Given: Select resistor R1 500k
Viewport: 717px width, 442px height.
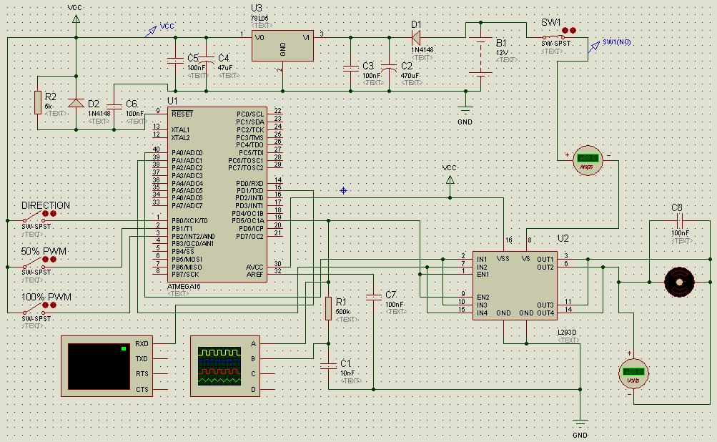Looking at the screenshot, I should tap(328, 308).
